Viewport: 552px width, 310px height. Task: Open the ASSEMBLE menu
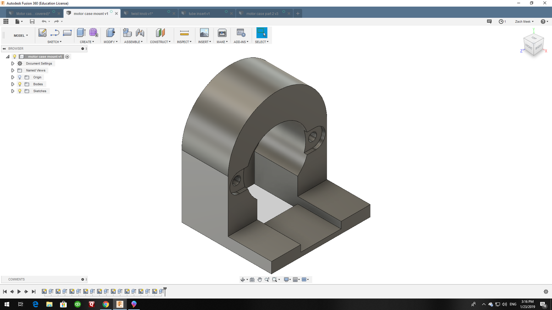[x=133, y=42]
